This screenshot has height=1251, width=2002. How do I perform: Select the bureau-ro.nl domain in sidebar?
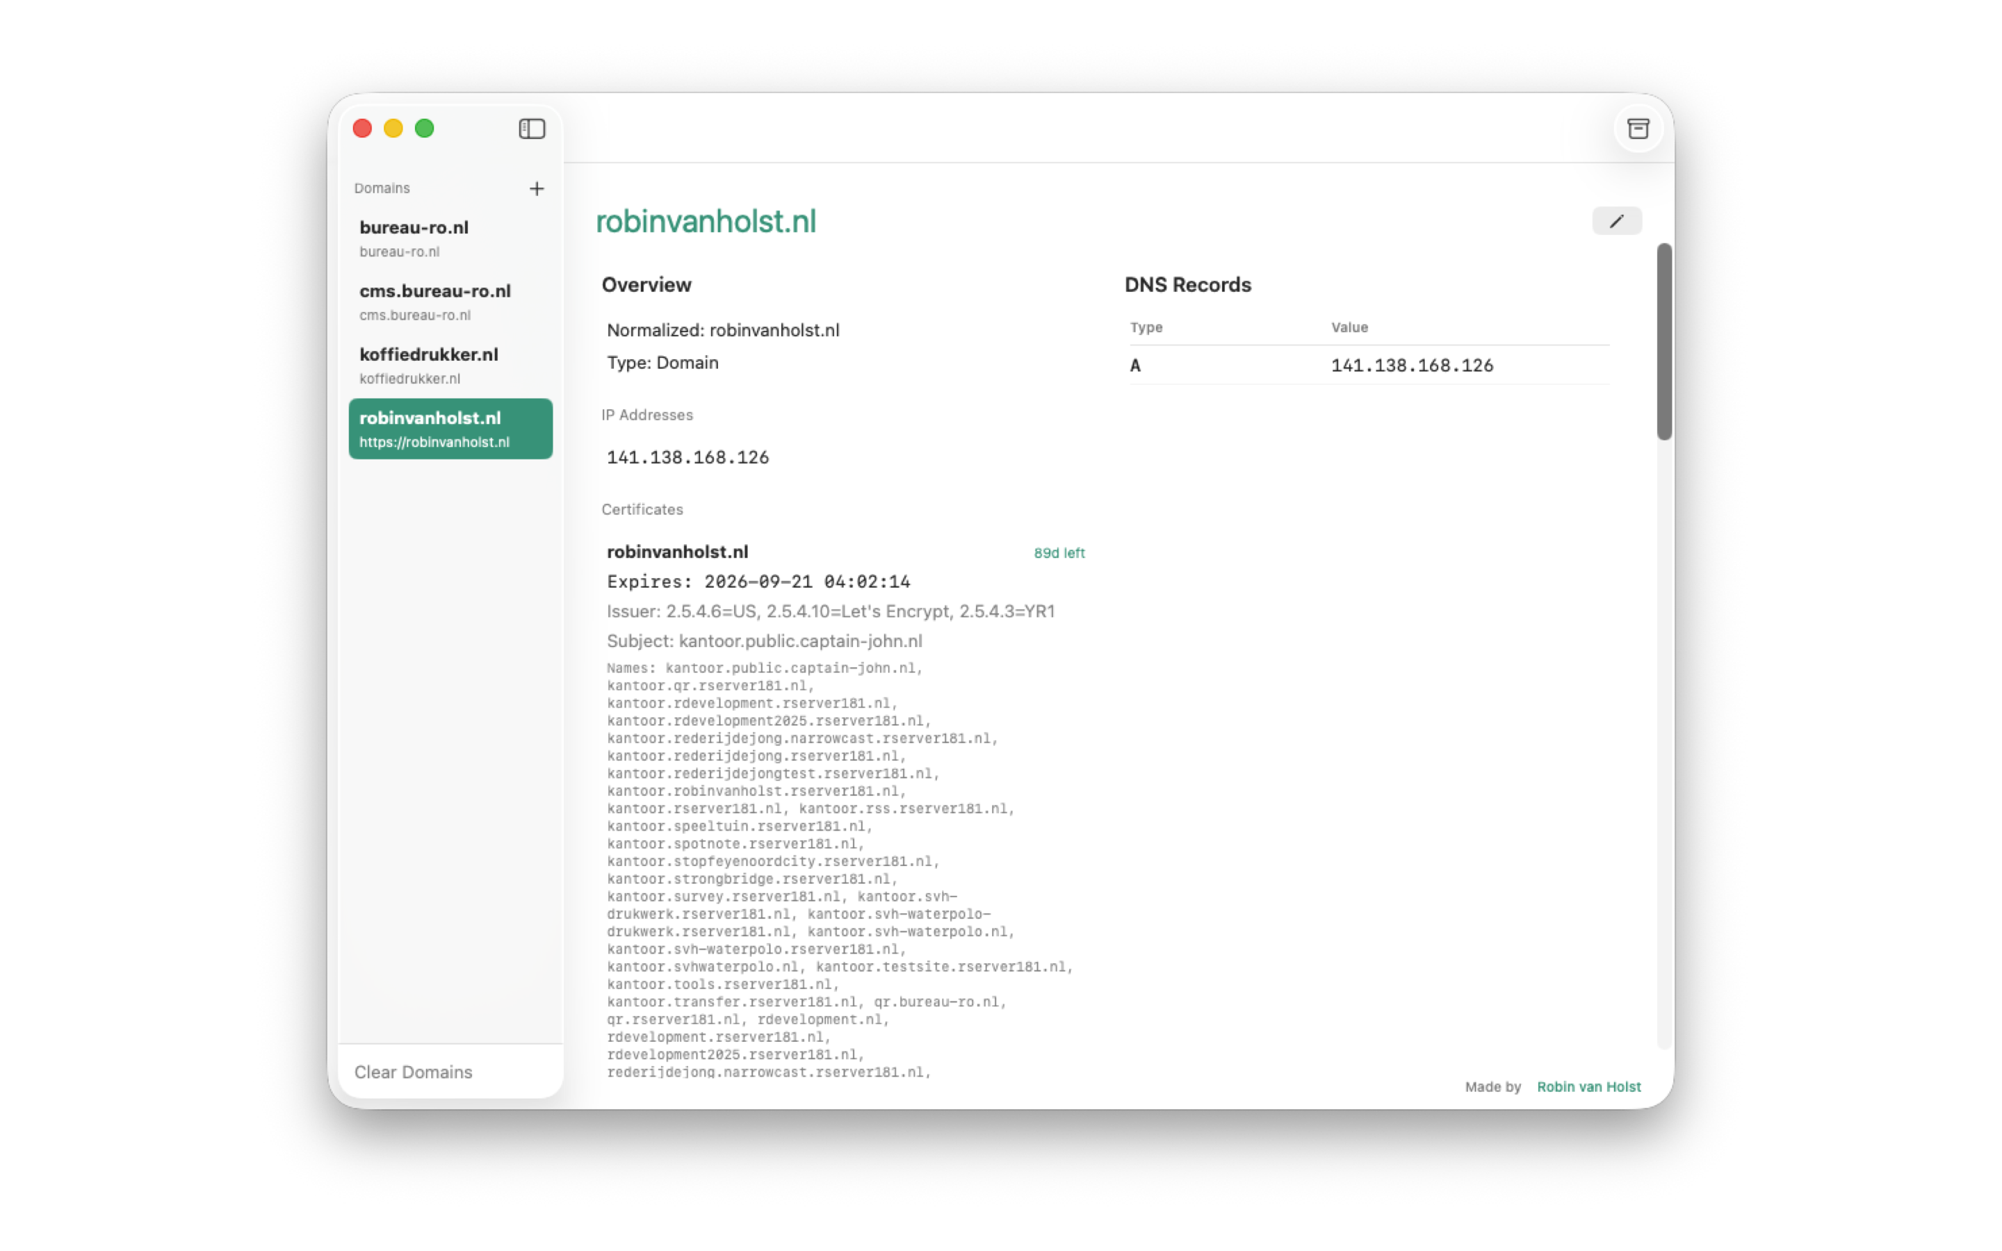point(450,238)
